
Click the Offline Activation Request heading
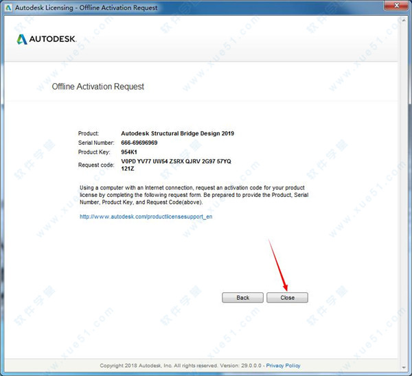point(98,87)
